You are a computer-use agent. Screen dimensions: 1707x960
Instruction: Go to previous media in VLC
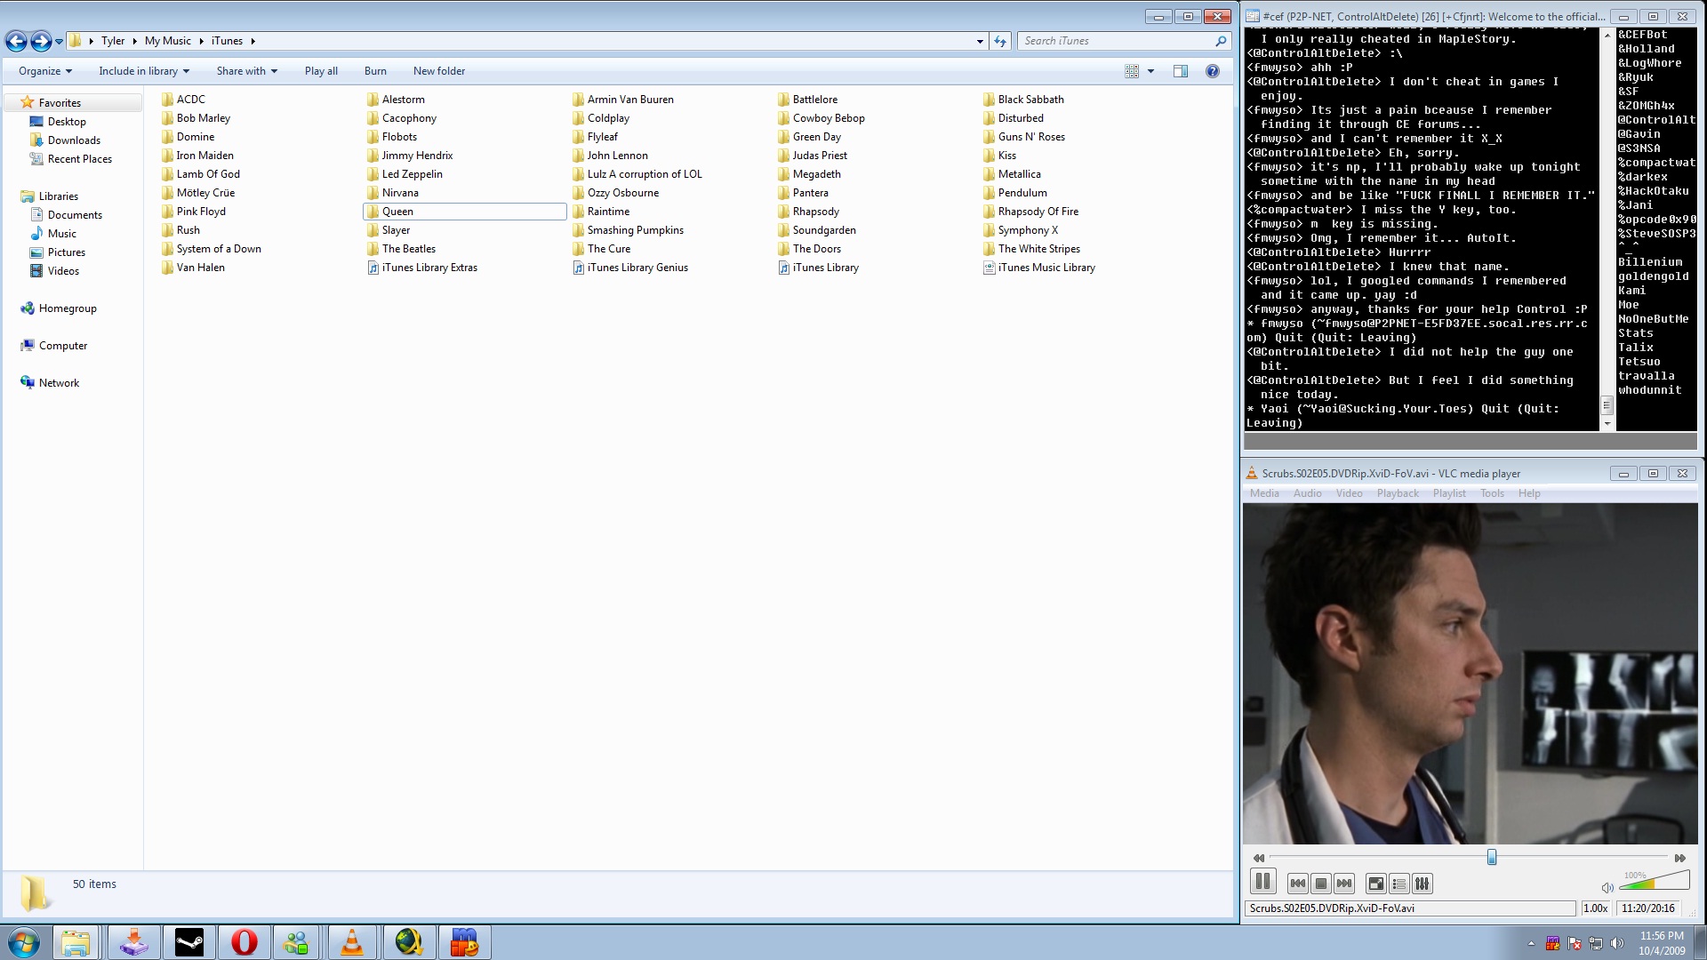(x=1297, y=884)
